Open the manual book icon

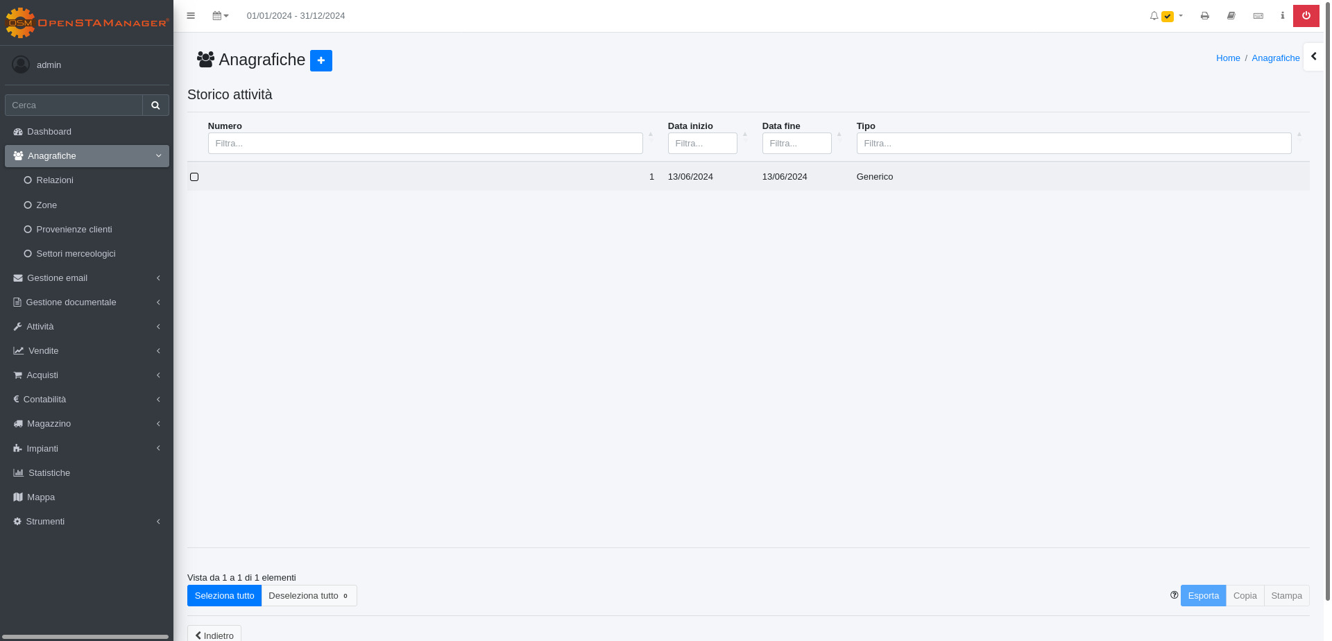(1231, 15)
